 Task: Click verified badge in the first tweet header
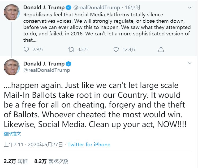click(x=68, y=7)
